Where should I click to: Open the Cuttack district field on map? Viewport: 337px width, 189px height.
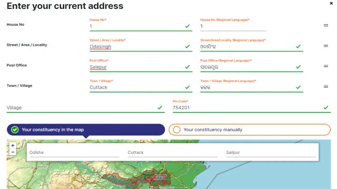click(x=173, y=153)
